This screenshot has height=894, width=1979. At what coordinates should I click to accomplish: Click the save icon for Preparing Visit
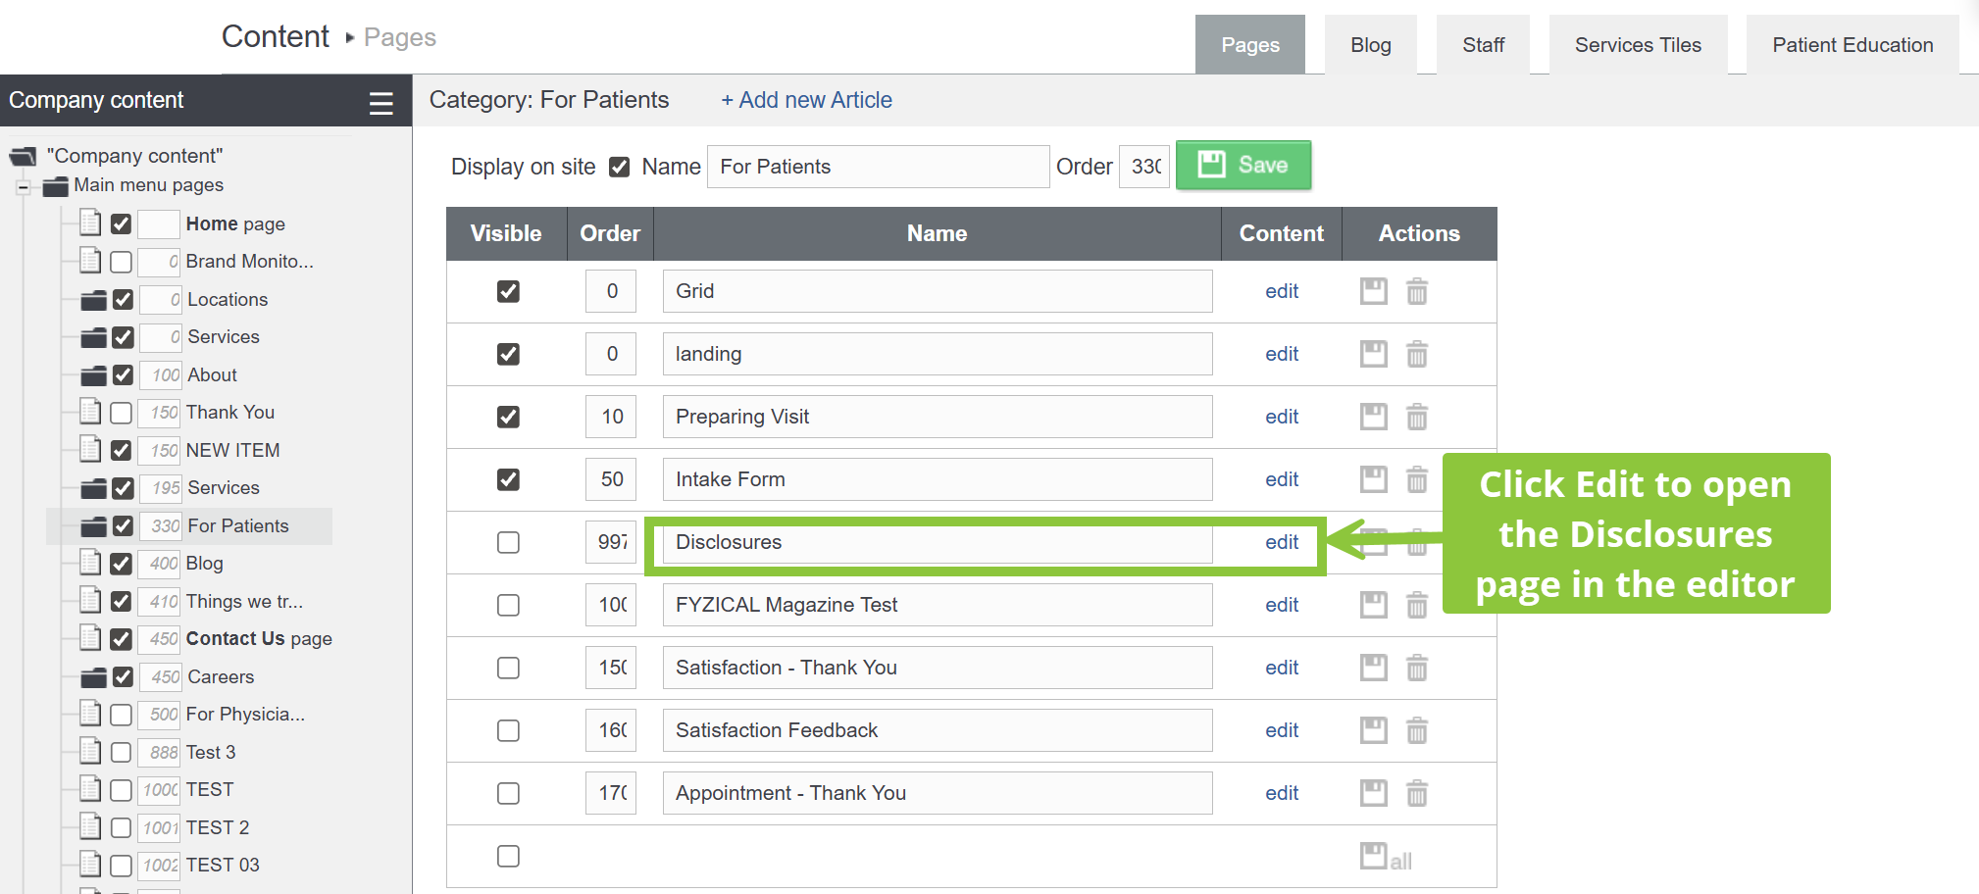1374,417
